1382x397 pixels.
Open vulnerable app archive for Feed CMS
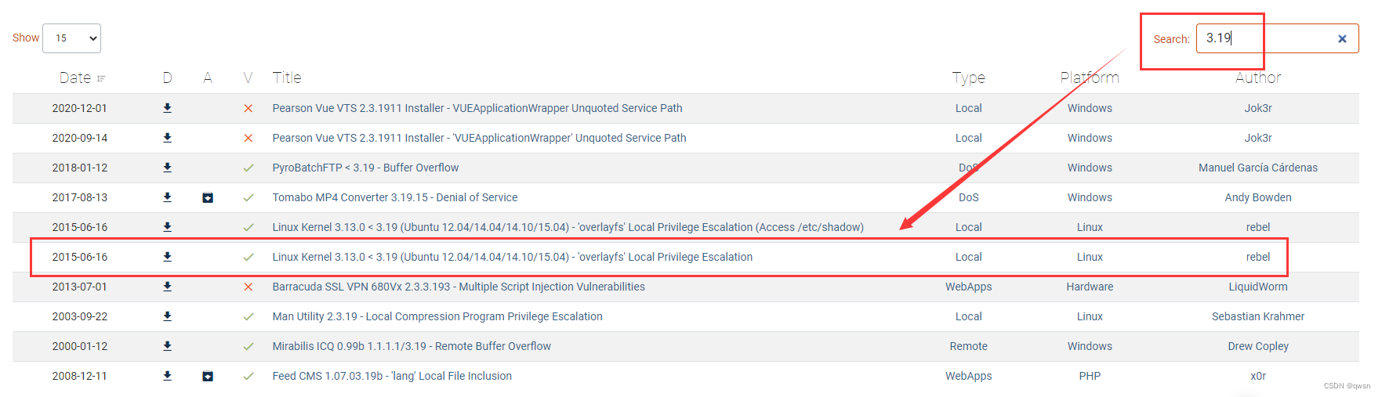click(x=208, y=376)
